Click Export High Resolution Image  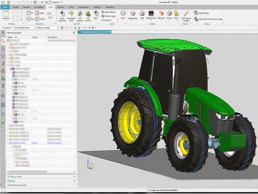pyautogui.click(x=208, y=19)
